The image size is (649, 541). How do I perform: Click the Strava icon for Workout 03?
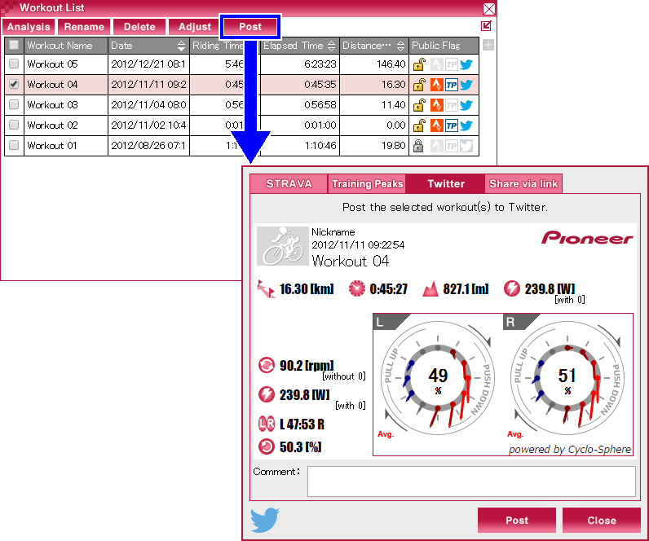point(437,105)
